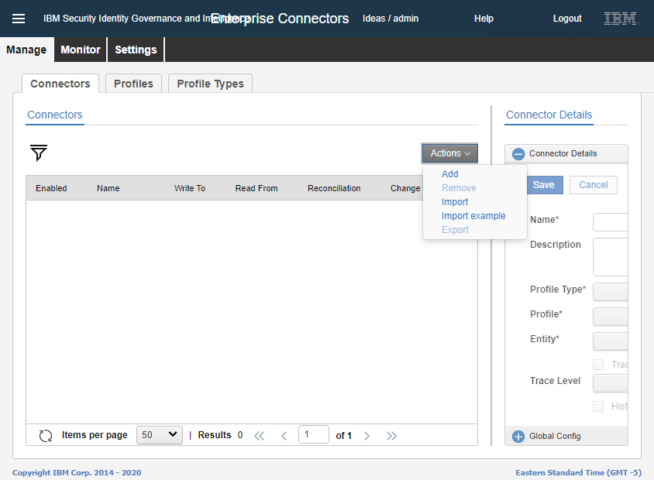Open the Actions dropdown menu

pos(449,153)
